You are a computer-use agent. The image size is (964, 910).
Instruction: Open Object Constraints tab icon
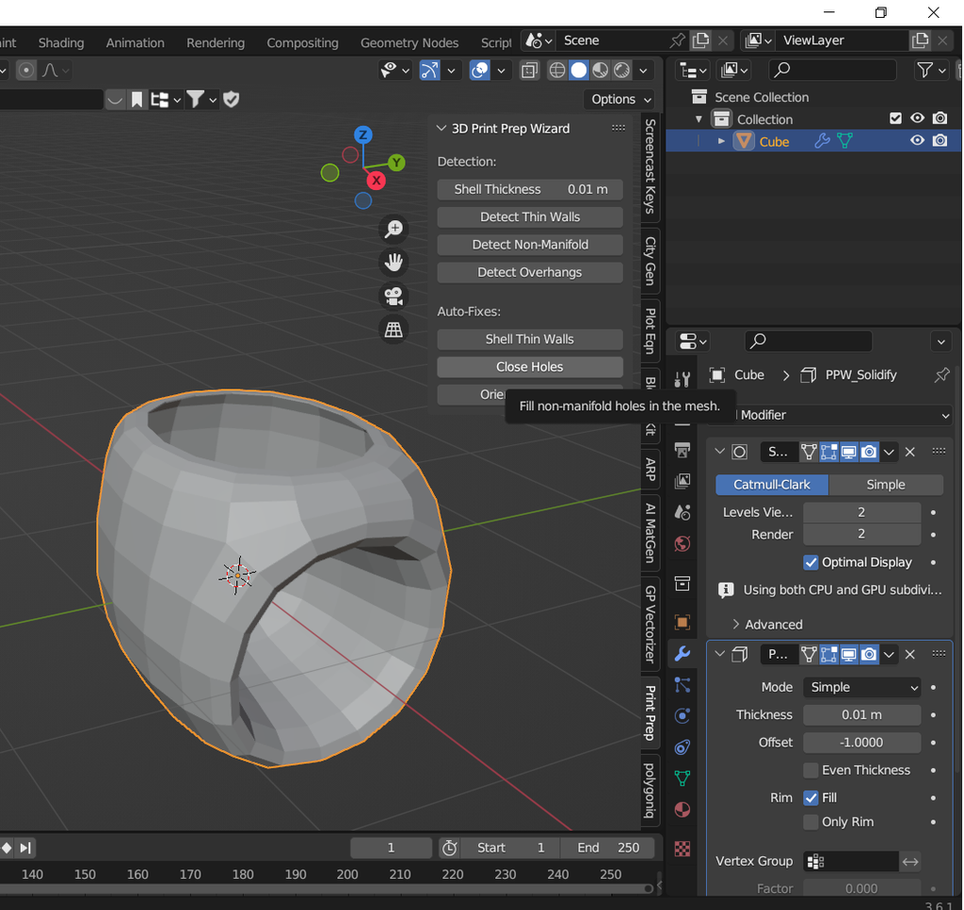coord(682,747)
